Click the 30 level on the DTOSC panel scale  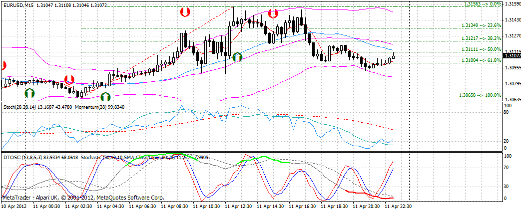coord(507,186)
